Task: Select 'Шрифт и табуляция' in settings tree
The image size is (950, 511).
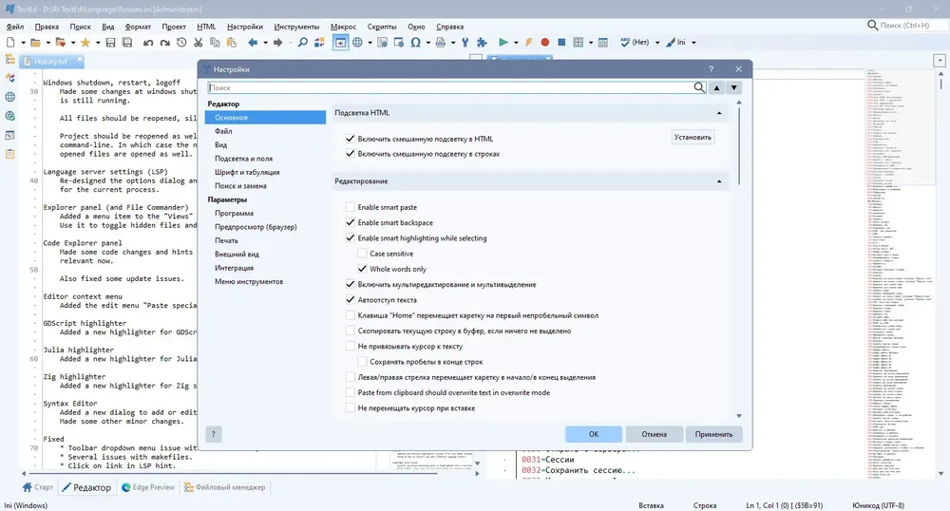Action: click(247, 172)
